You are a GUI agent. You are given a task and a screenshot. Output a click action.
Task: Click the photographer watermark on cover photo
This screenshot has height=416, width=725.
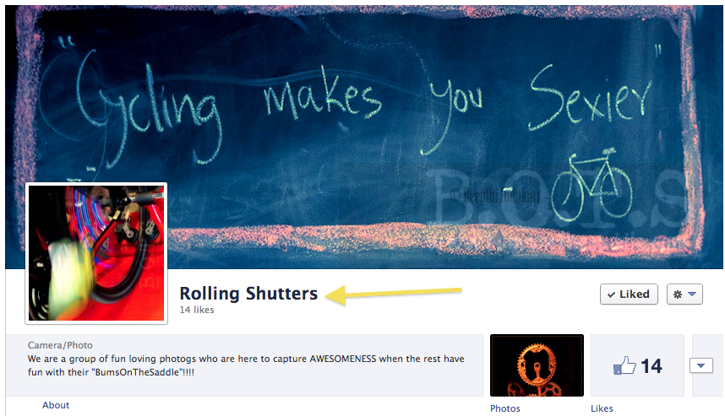tap(494, 197)
